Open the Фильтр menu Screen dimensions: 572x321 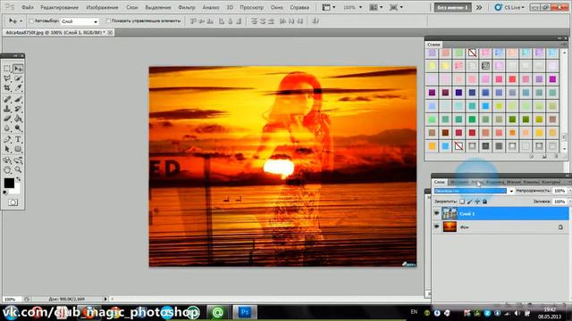tap(187, 7)
